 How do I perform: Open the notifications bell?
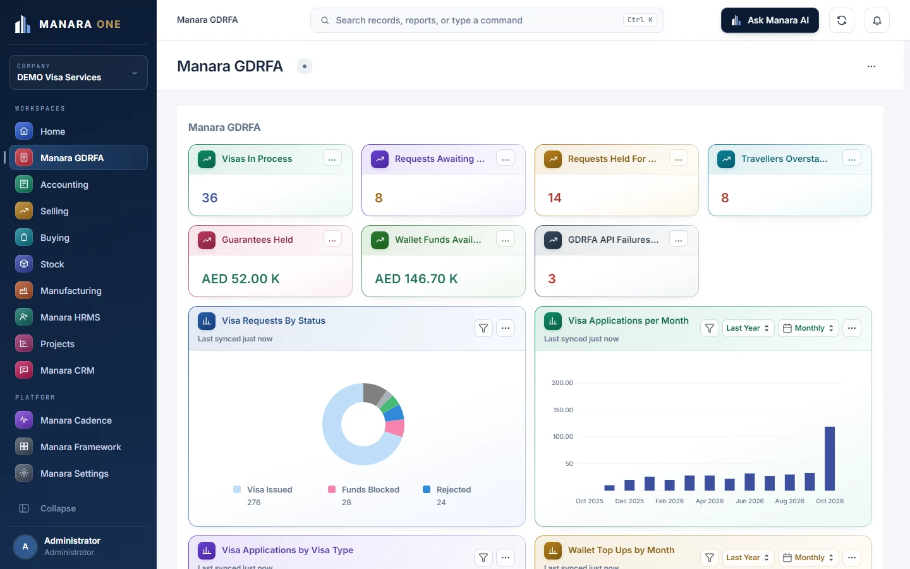coord(877,20)
